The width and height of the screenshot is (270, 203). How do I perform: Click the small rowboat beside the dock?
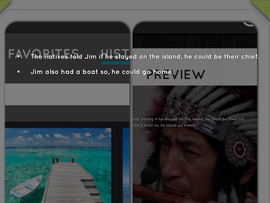pyautogui.click(x=26, y=187)
